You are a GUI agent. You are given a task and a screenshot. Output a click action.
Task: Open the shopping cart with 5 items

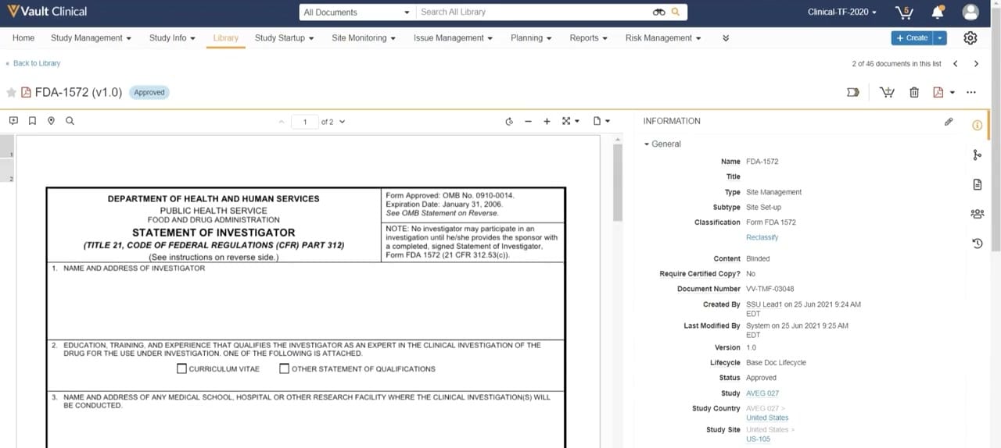pos(904,12)
